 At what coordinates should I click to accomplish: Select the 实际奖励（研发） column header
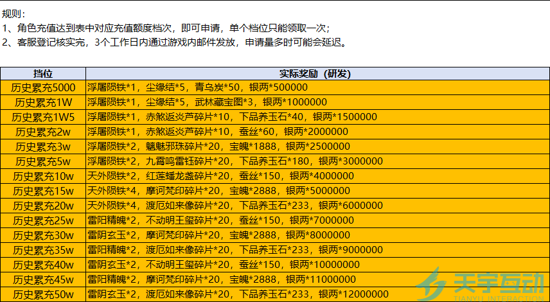[x=318, y=74]
